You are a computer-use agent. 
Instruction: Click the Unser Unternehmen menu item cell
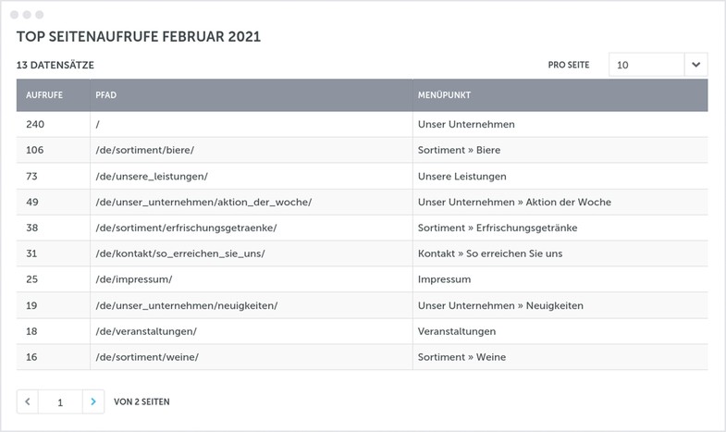point(466,124)
